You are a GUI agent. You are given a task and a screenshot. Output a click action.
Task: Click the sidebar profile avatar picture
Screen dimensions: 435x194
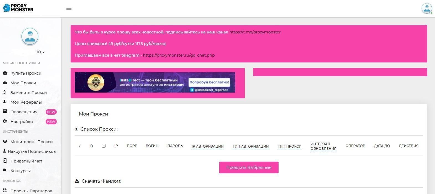click(30, 36)
